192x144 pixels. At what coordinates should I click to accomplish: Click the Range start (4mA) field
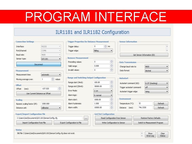pos(102,82)
